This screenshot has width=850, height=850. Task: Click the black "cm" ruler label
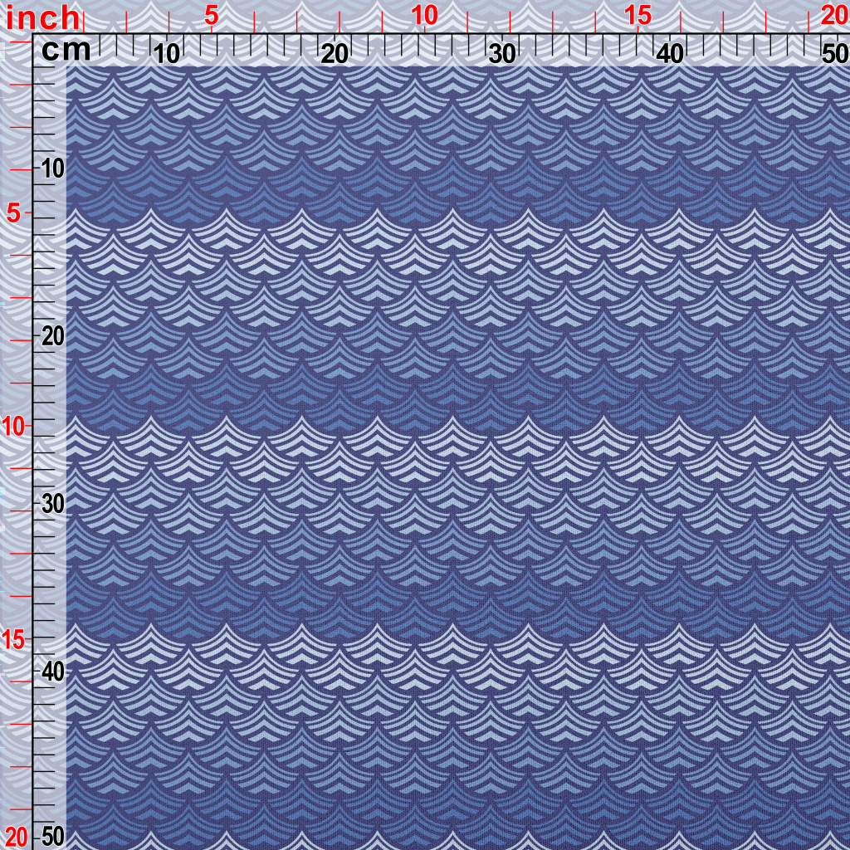pyautogui.click(x=66, y=51)
